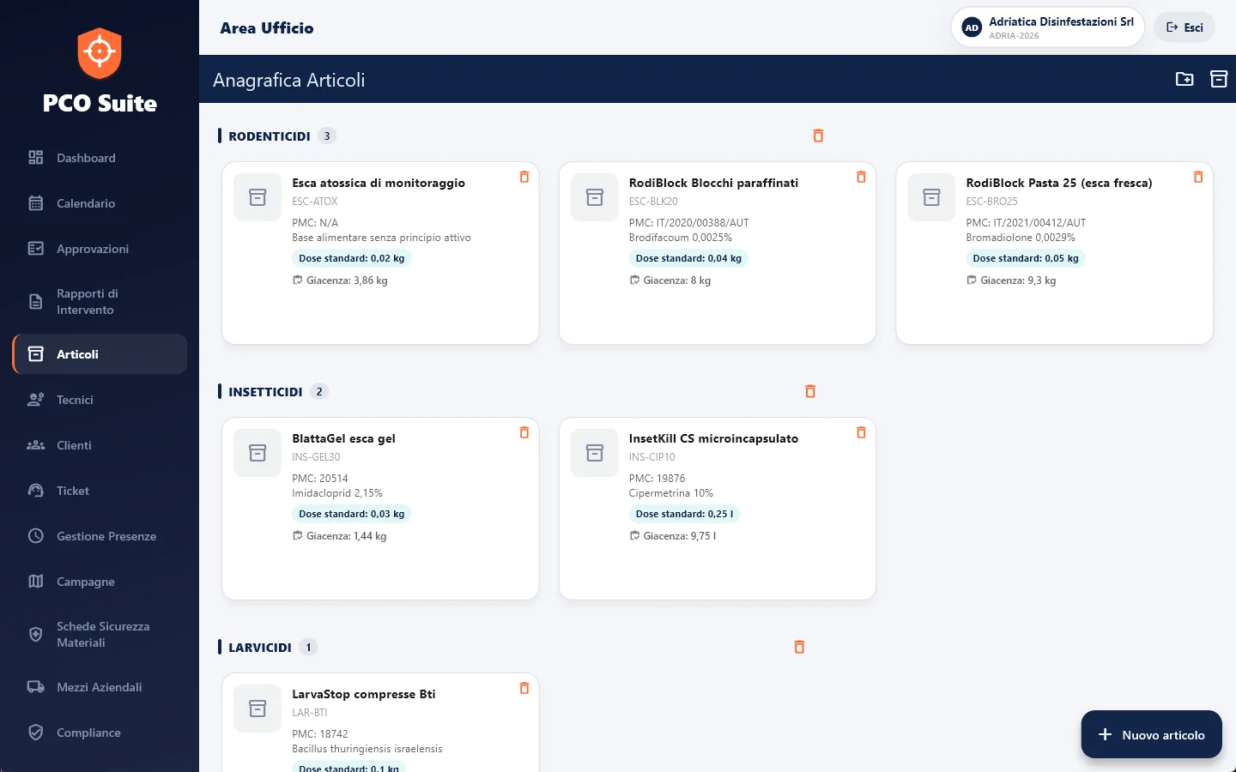Select "RodiBlock Pasta 25 (esca fresca)" title
Screen dimensions: 1236x772
point(1059,183)
